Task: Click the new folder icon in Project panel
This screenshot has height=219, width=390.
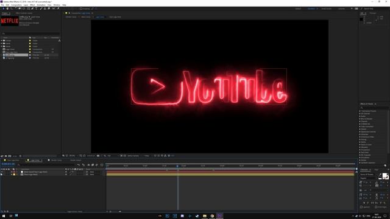Action: (x=5, y=156)
